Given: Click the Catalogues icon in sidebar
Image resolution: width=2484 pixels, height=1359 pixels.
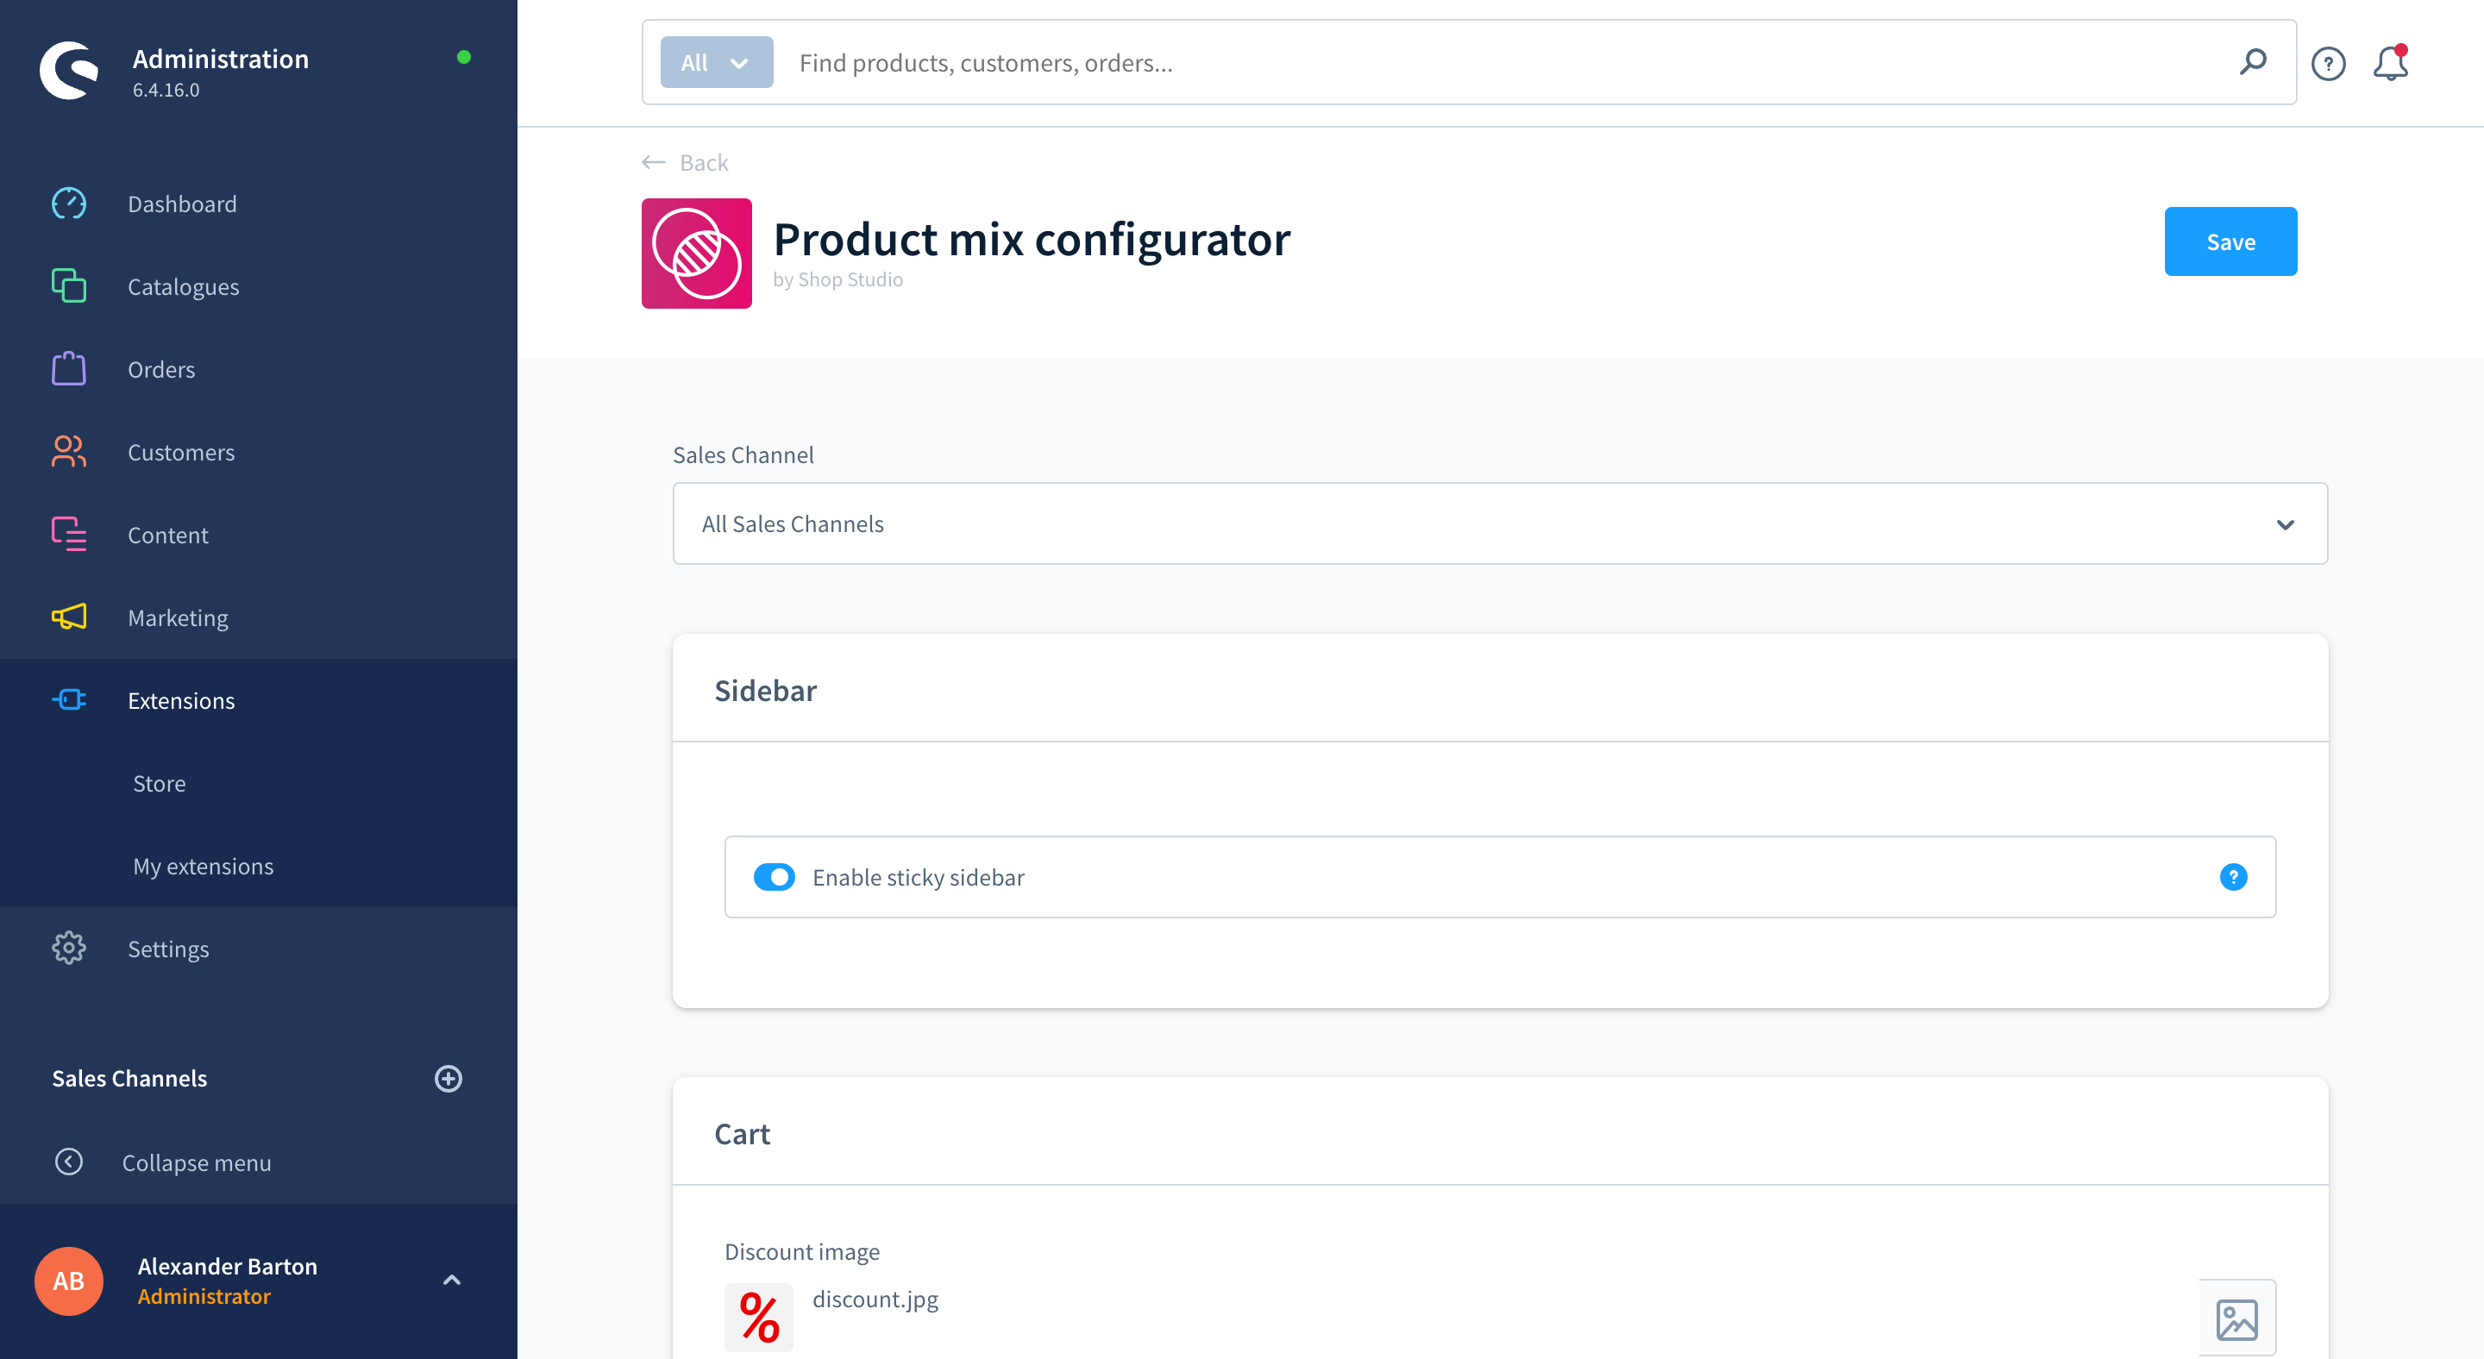Looking at the screenshot, I should pos(67,285).
